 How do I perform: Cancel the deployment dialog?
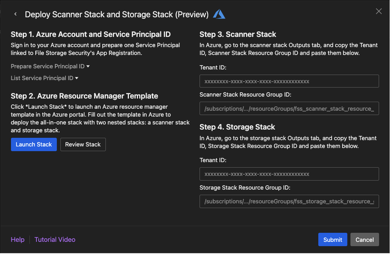365,239
